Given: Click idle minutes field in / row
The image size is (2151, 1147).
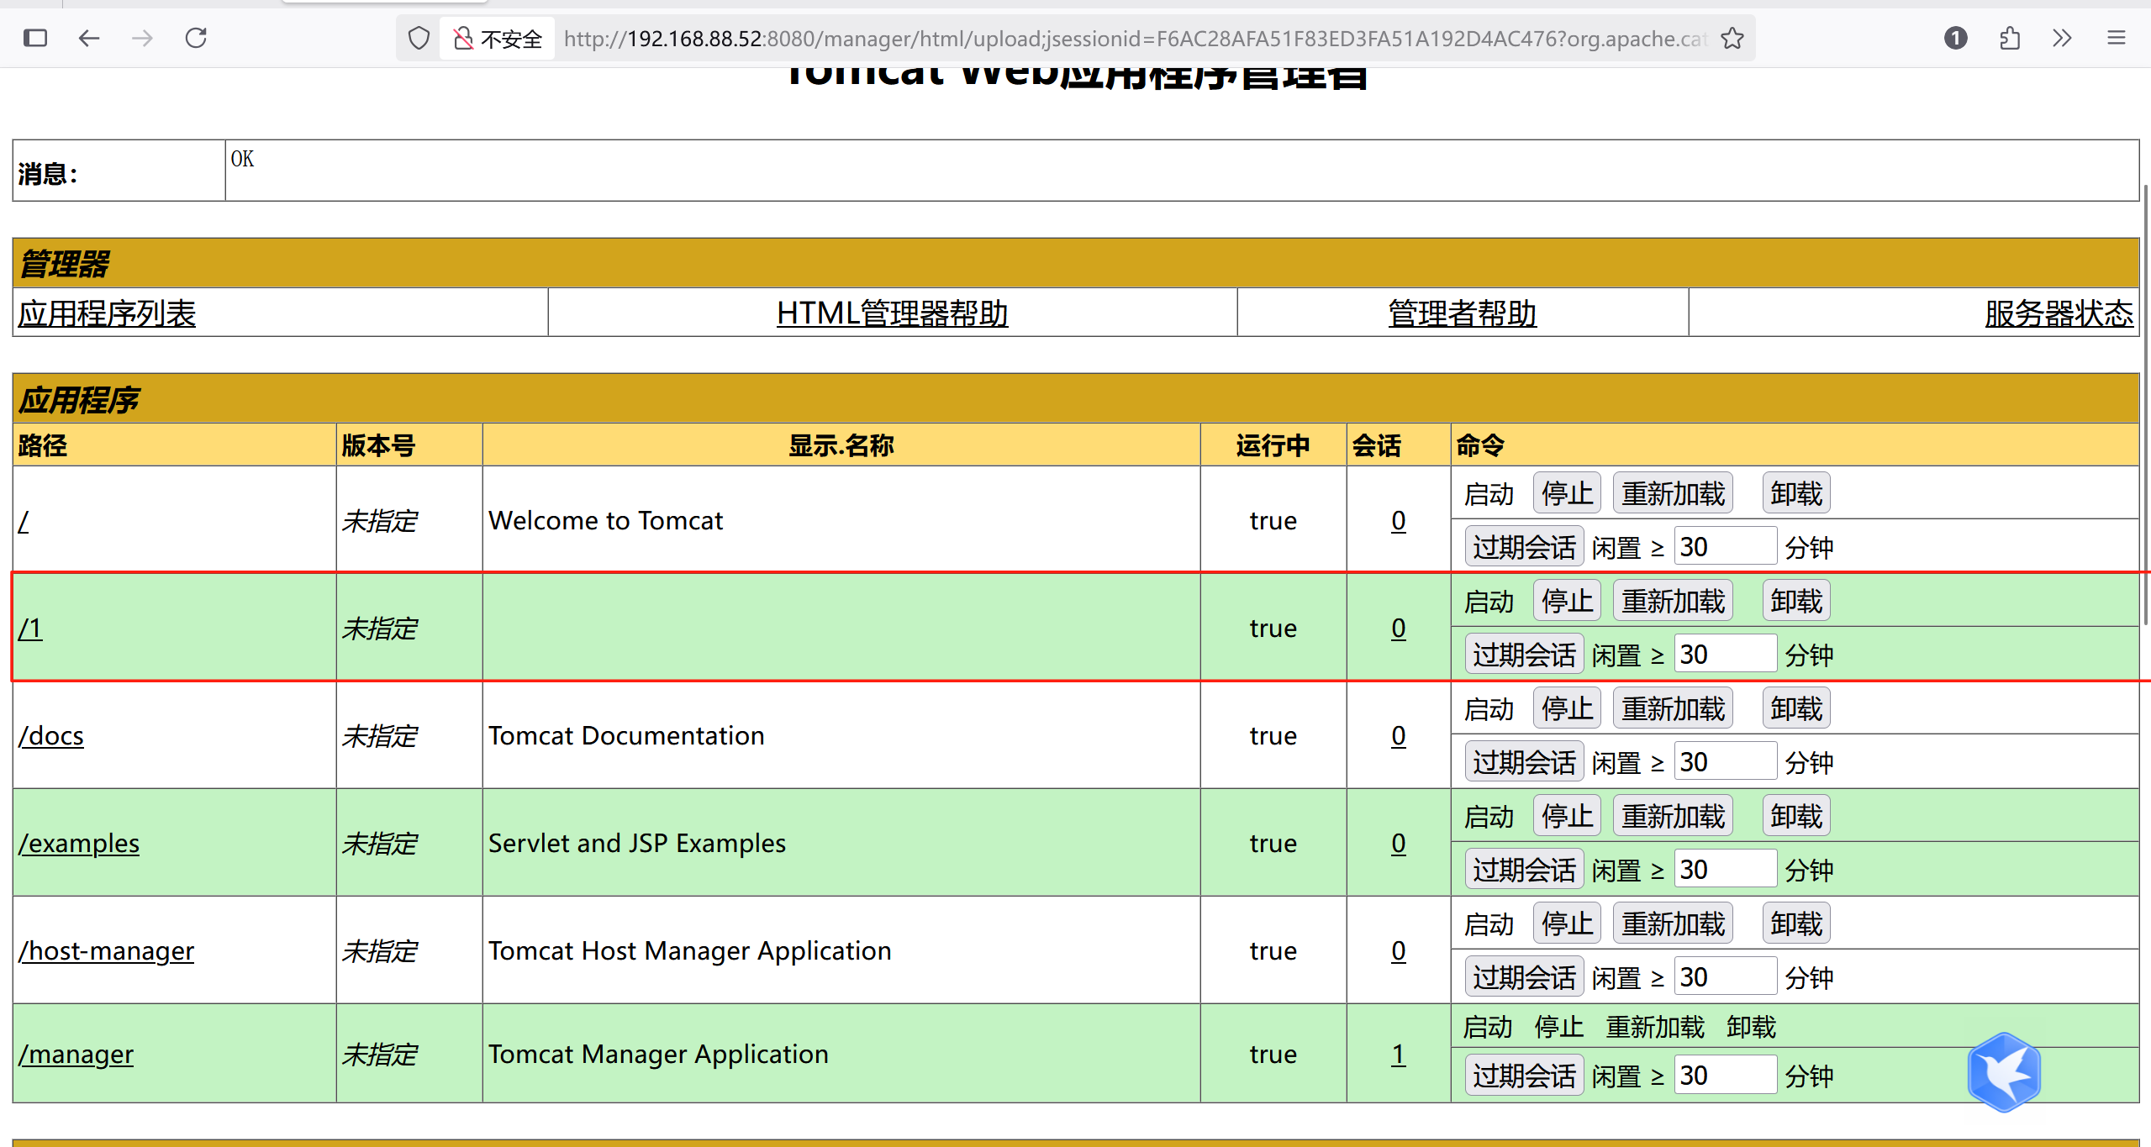Looking at the screenshot, I should click(x=1725, y=547).
